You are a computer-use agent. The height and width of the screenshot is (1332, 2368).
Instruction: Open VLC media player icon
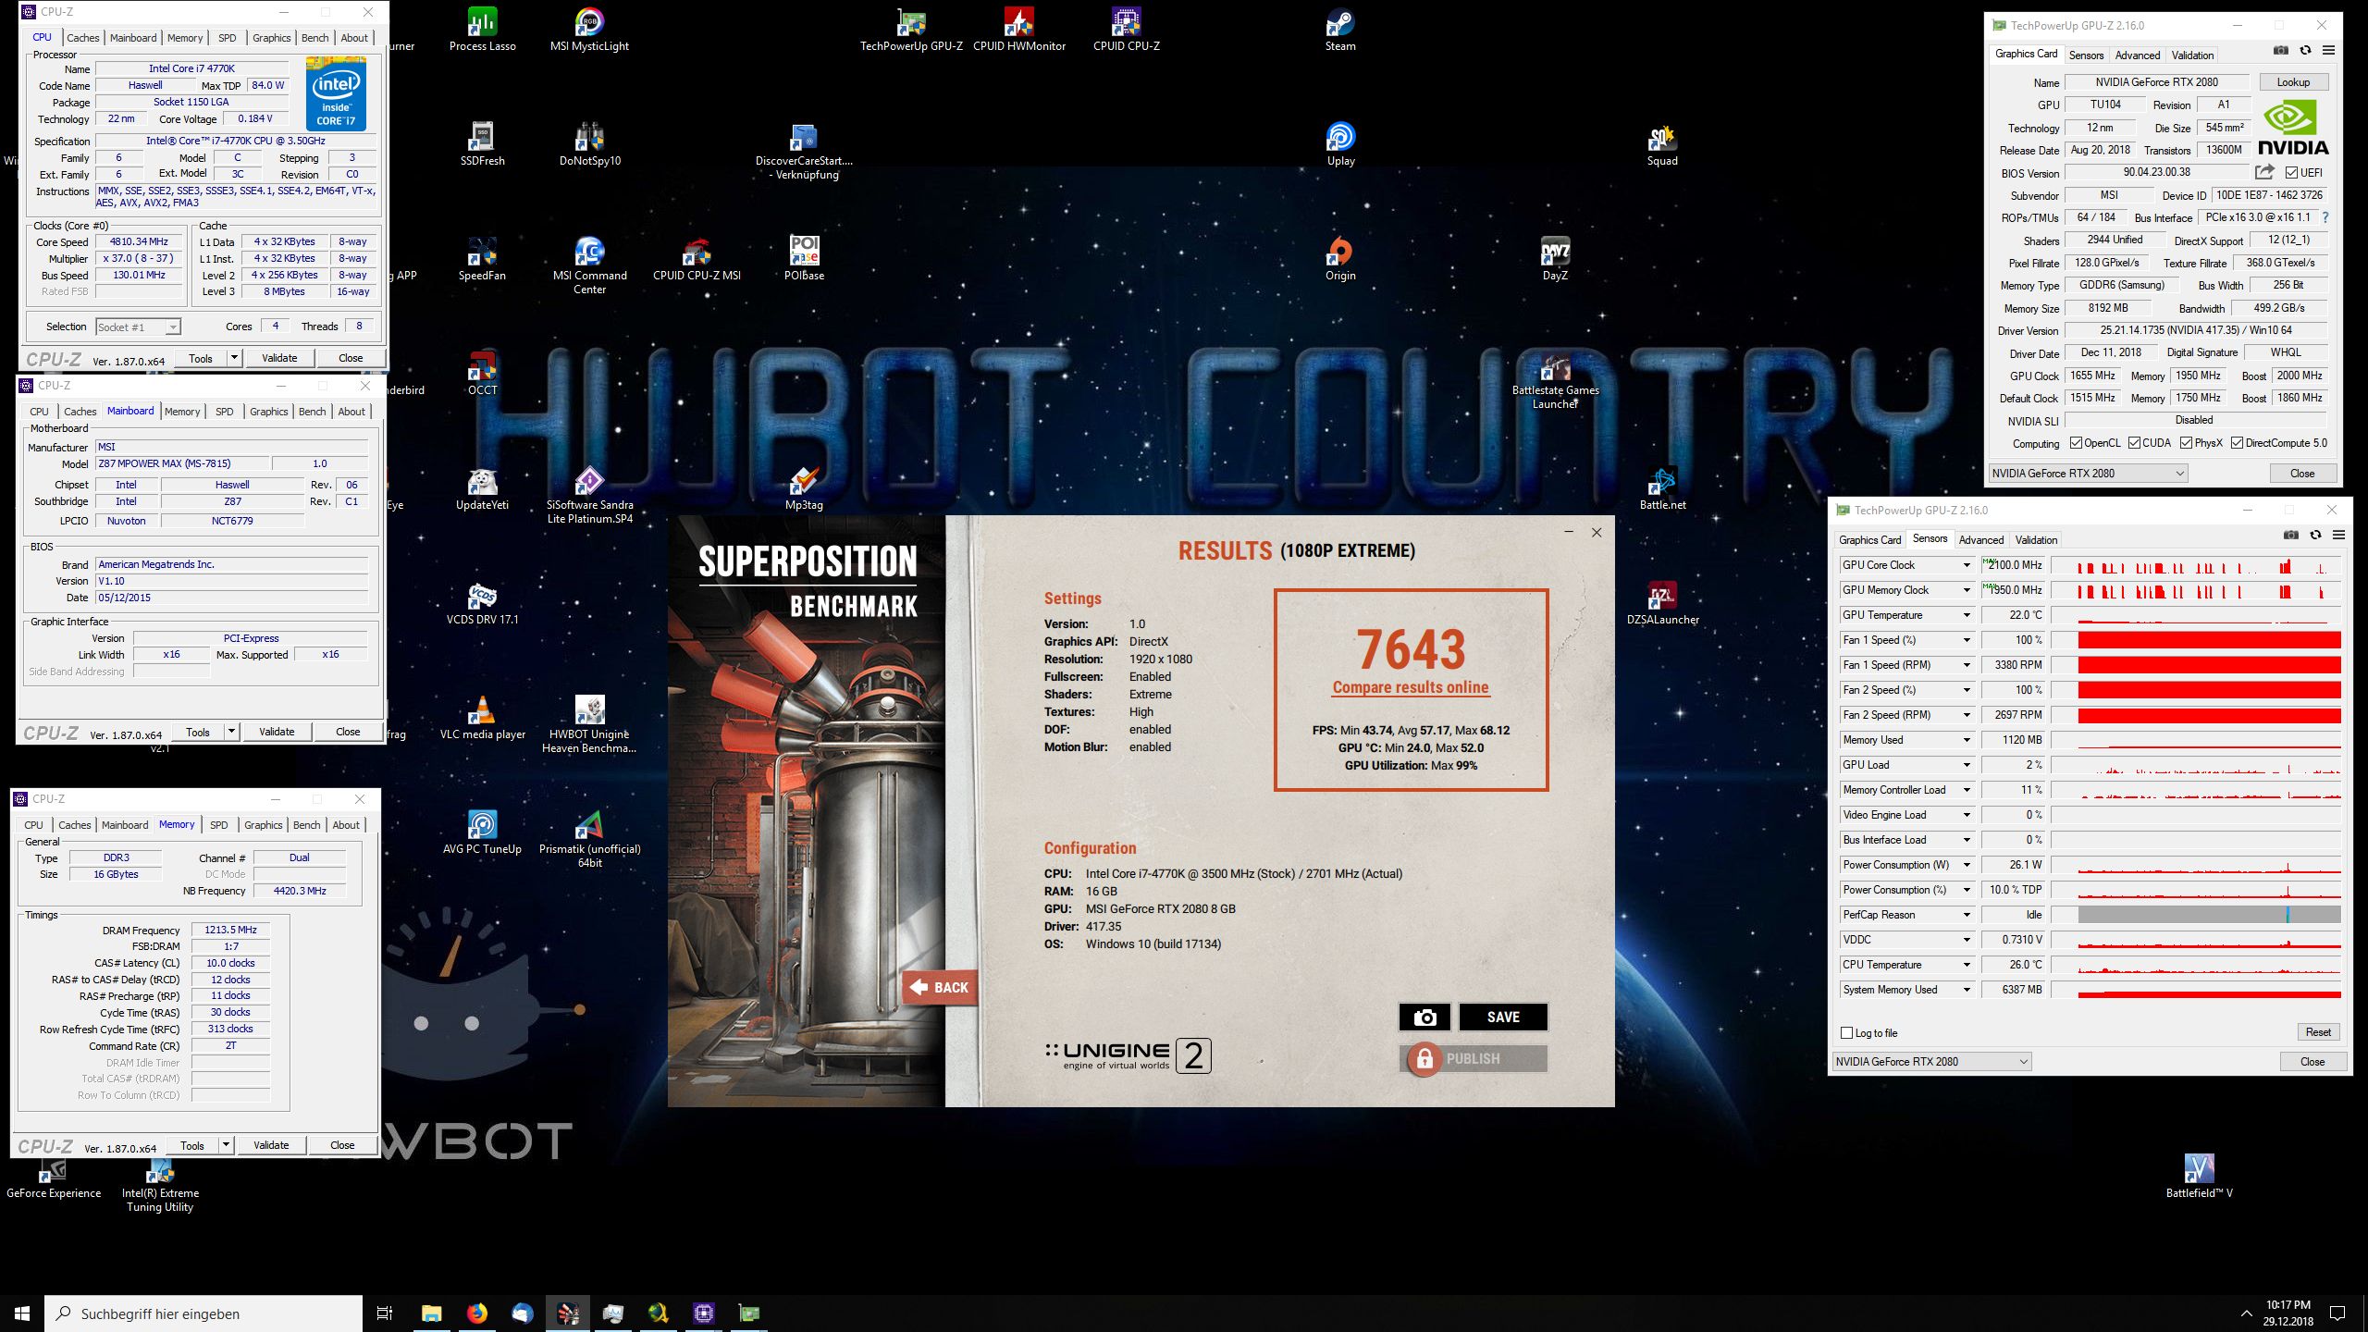(482, 717)
